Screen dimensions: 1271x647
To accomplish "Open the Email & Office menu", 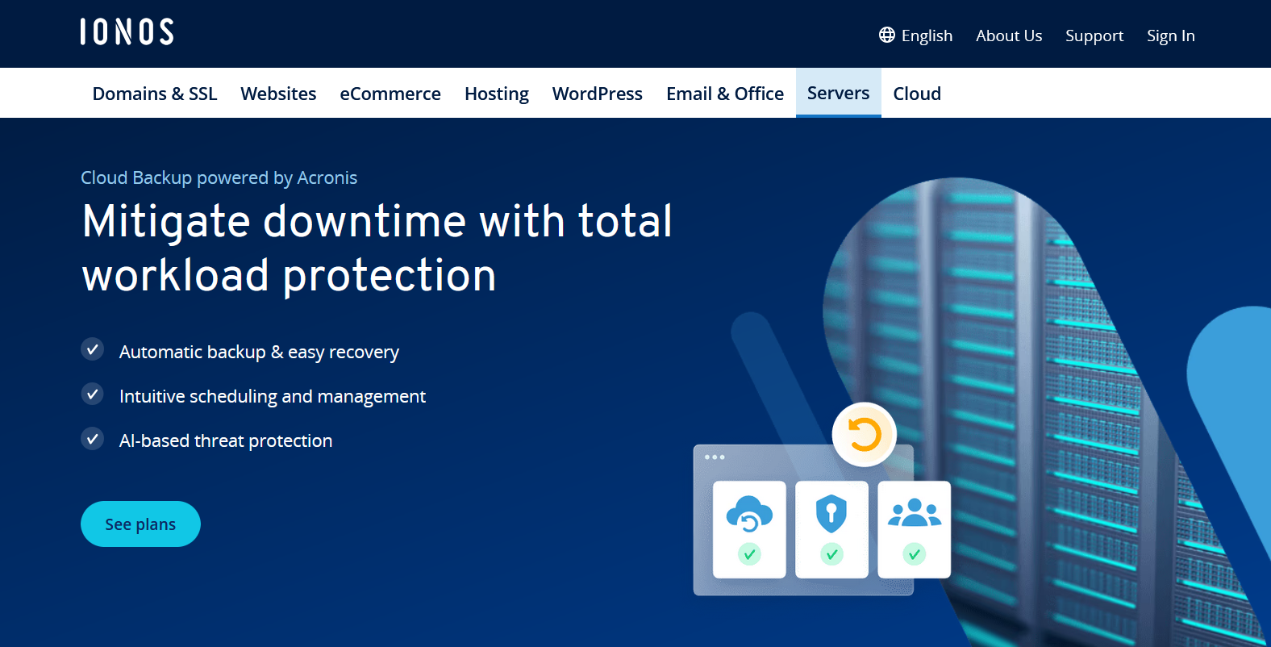I will [724, 94].
